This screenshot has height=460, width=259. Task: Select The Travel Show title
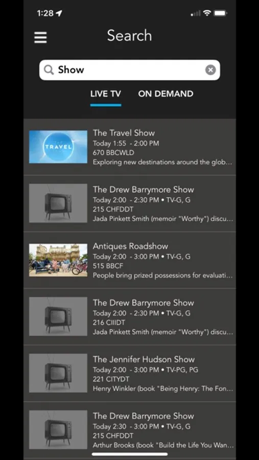[x=124, y=133]
